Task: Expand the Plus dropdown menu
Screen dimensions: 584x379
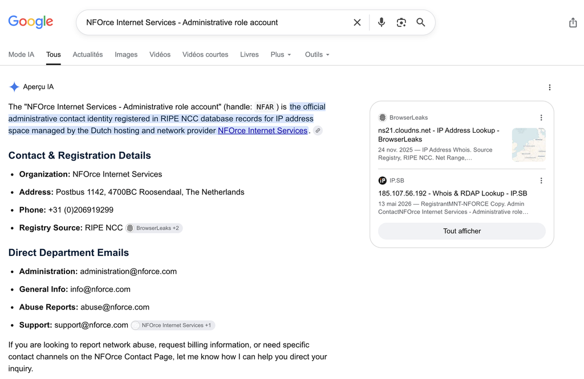Action: point(281,54)
